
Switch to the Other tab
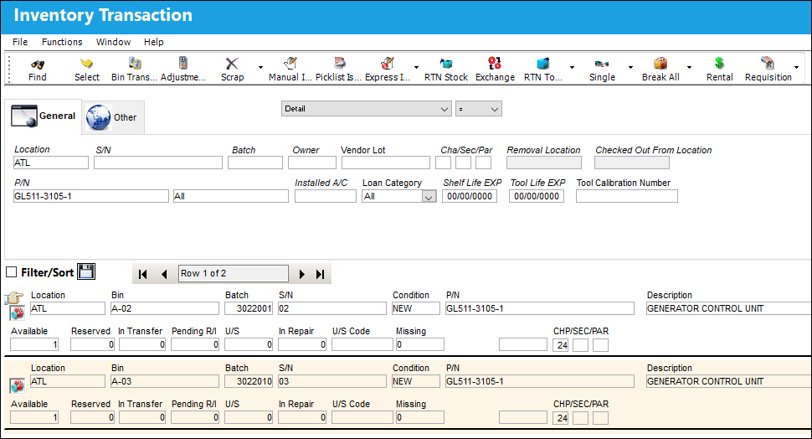[112, 117]
